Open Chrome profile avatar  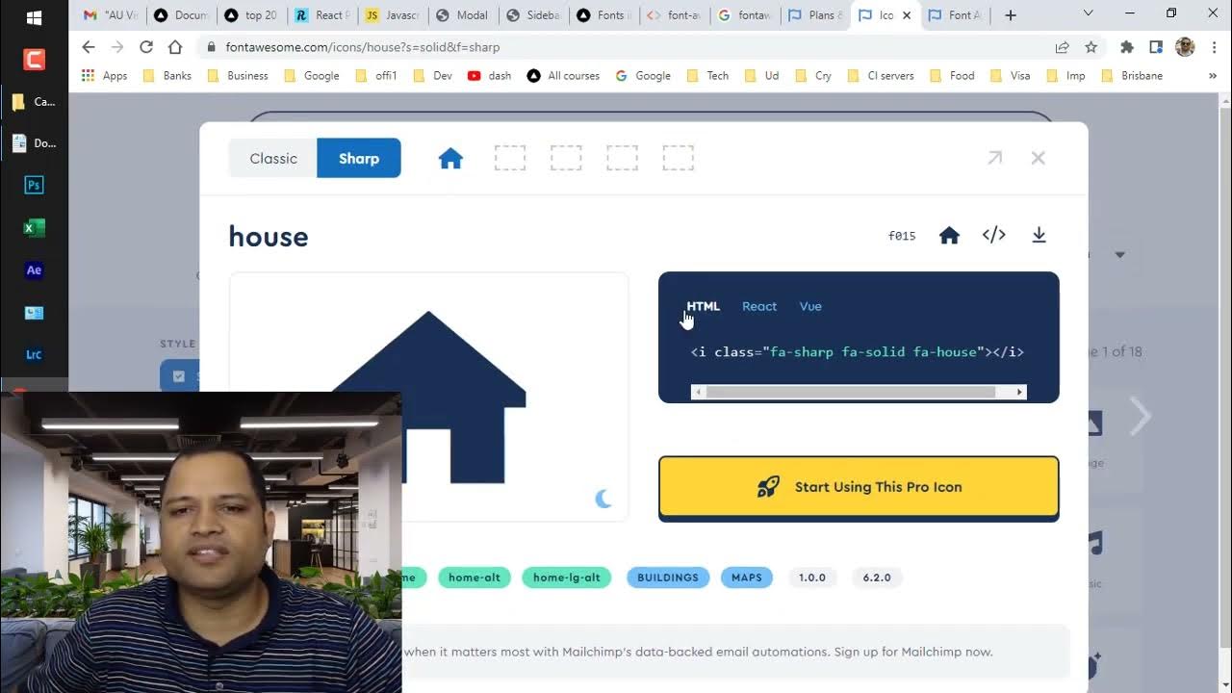(x=1185, y=46)
